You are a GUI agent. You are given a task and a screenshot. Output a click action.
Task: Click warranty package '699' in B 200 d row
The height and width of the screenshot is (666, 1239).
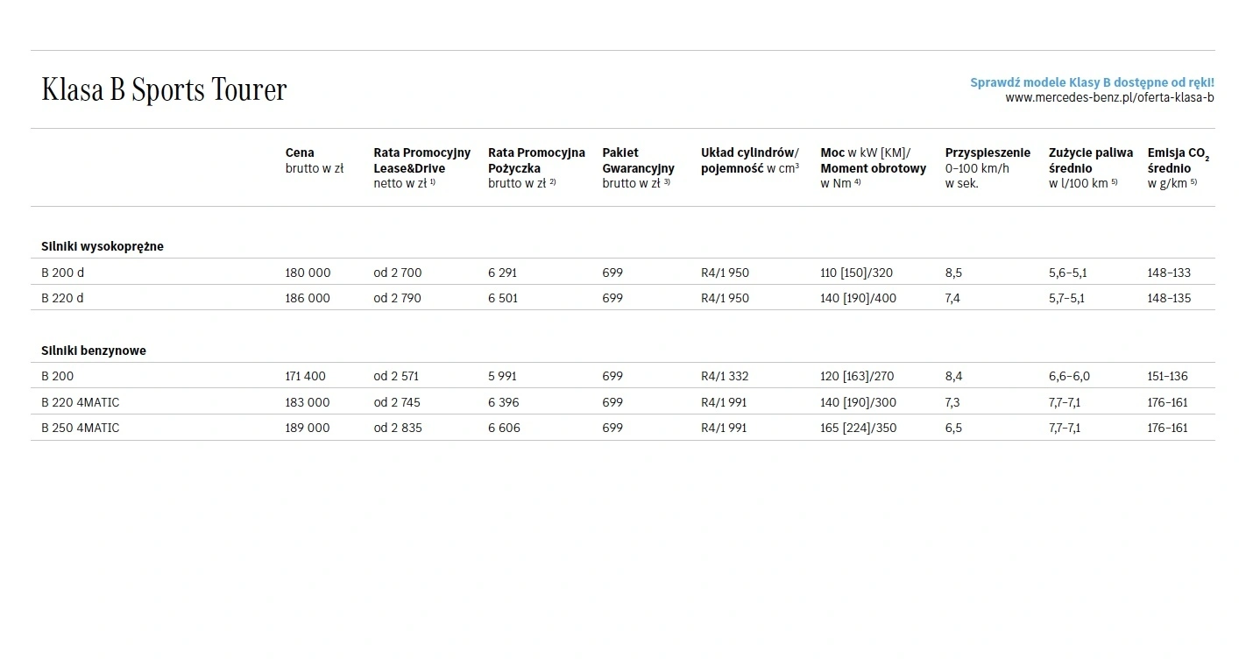point(612,273)
